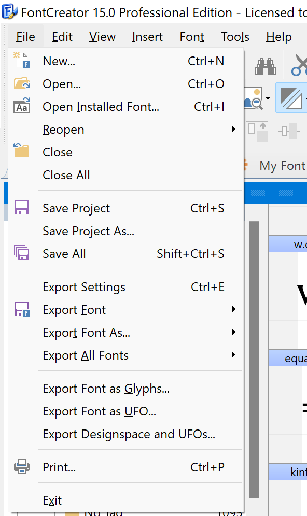Select Print... menu entry
Image resolution: width=307 pixels, height=516 pixels.
click(x=126, y=467)
